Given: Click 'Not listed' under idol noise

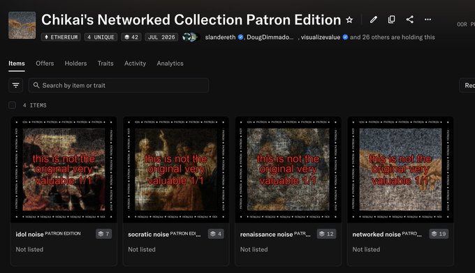Looking at the screenshot, I should click(29, 249).
